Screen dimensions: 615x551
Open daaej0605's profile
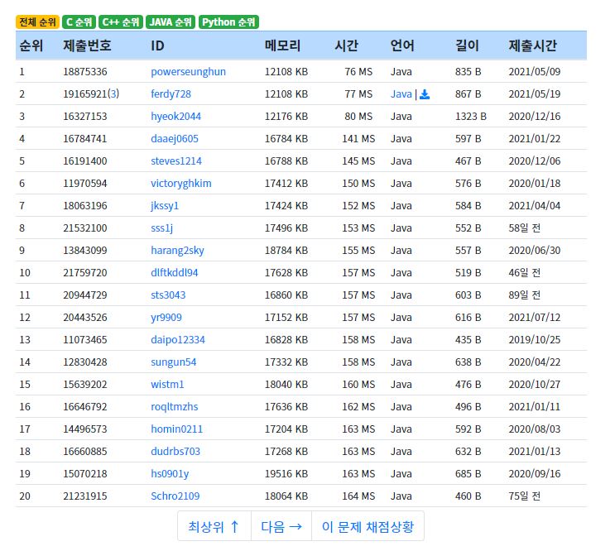175,139
